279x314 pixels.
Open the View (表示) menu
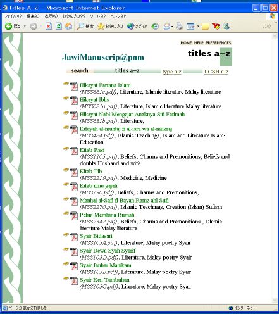51,16
